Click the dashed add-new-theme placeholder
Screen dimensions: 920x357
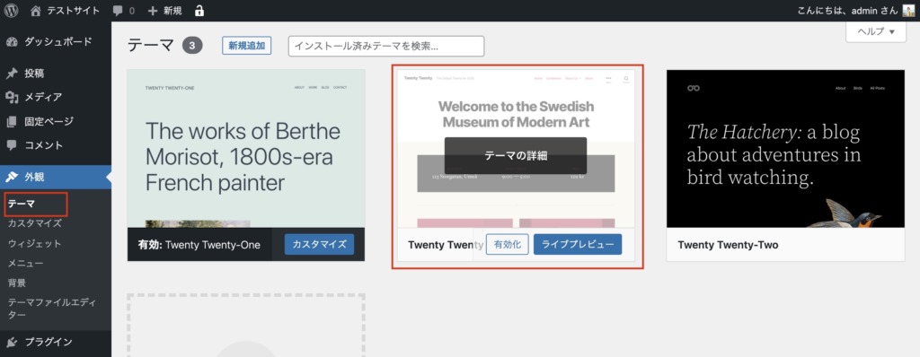[246, 326]
